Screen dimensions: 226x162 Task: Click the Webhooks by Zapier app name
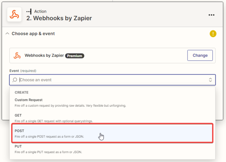point(44,55)
